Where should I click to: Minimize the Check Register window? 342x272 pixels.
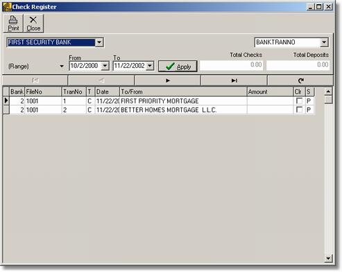pyautogui.click(x=310, y=7)
